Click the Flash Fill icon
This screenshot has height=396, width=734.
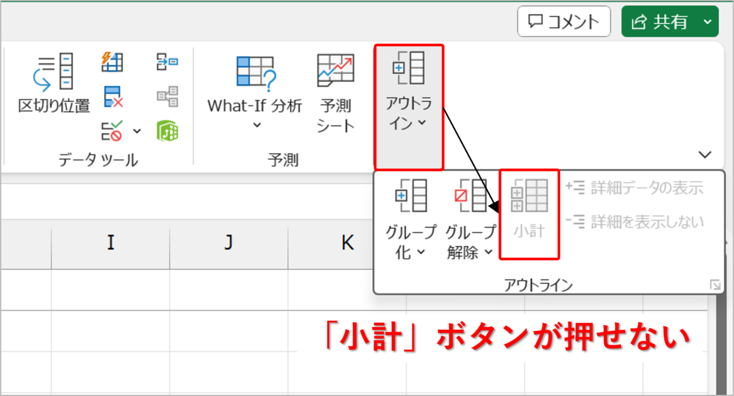tap(112, 61)
